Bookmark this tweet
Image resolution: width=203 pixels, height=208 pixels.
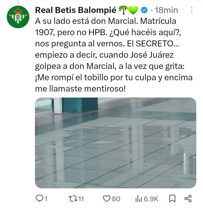coord(172,199)
